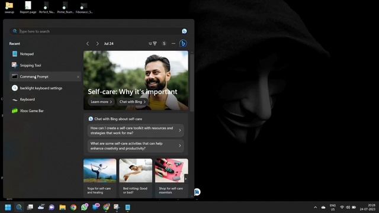Image resolution: width=379 pixels, height=213 pixels.
Task: Open the Notepad app on taskbar
Action: click(x=128, y=207)
